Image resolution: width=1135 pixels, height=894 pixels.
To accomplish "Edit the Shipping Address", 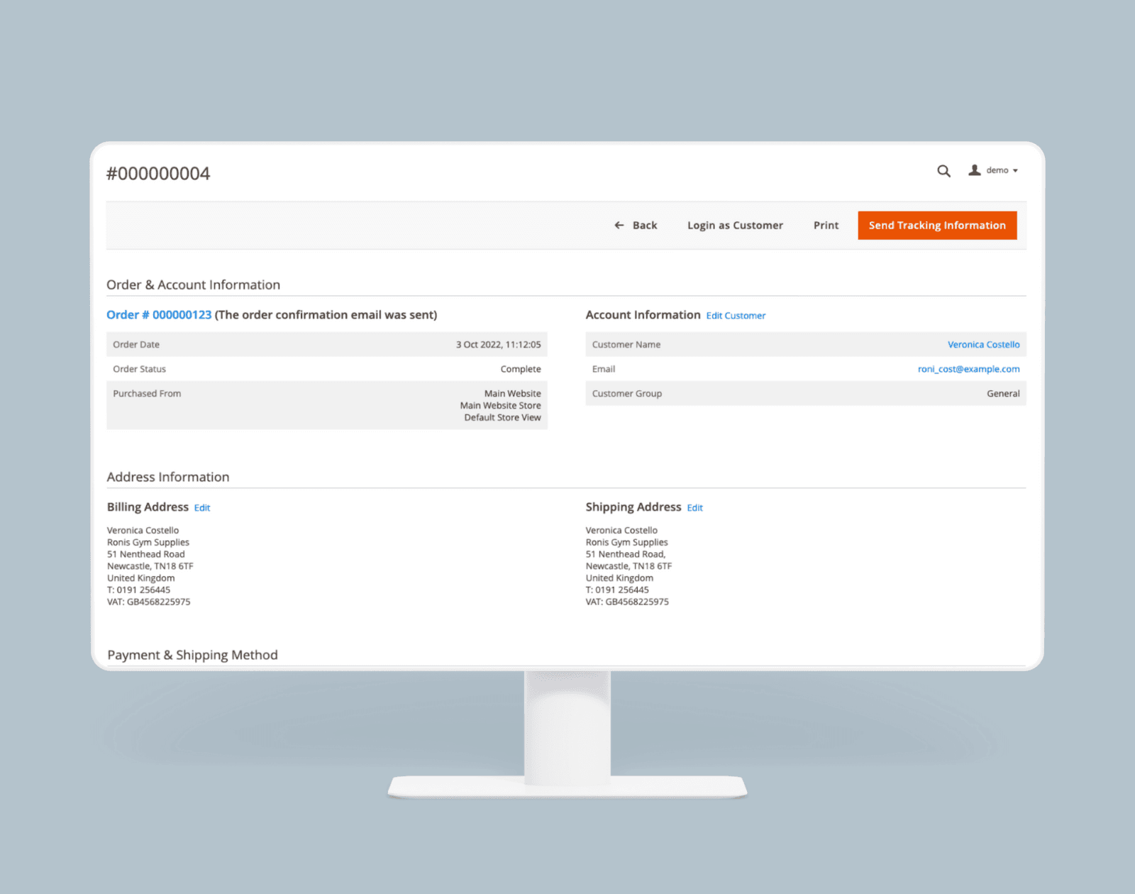I will coord(694,508).
